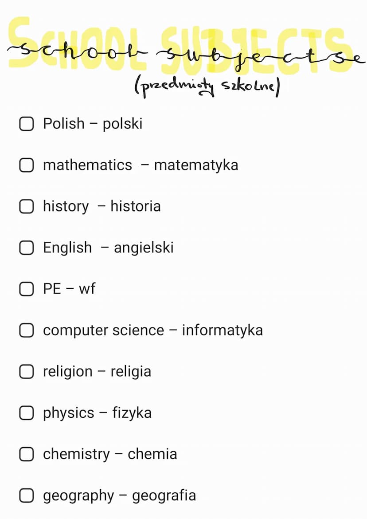Mark the history – historia checkbox

[27, 206]
